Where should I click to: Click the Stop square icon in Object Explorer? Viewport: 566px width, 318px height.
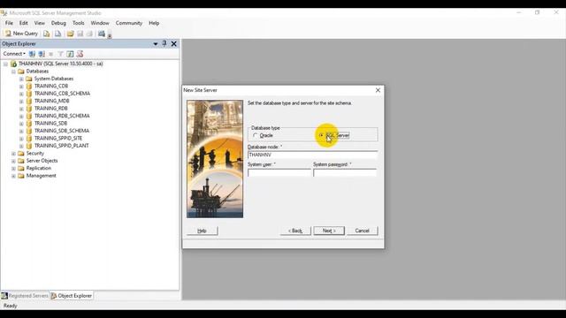[x=51, y=54]
